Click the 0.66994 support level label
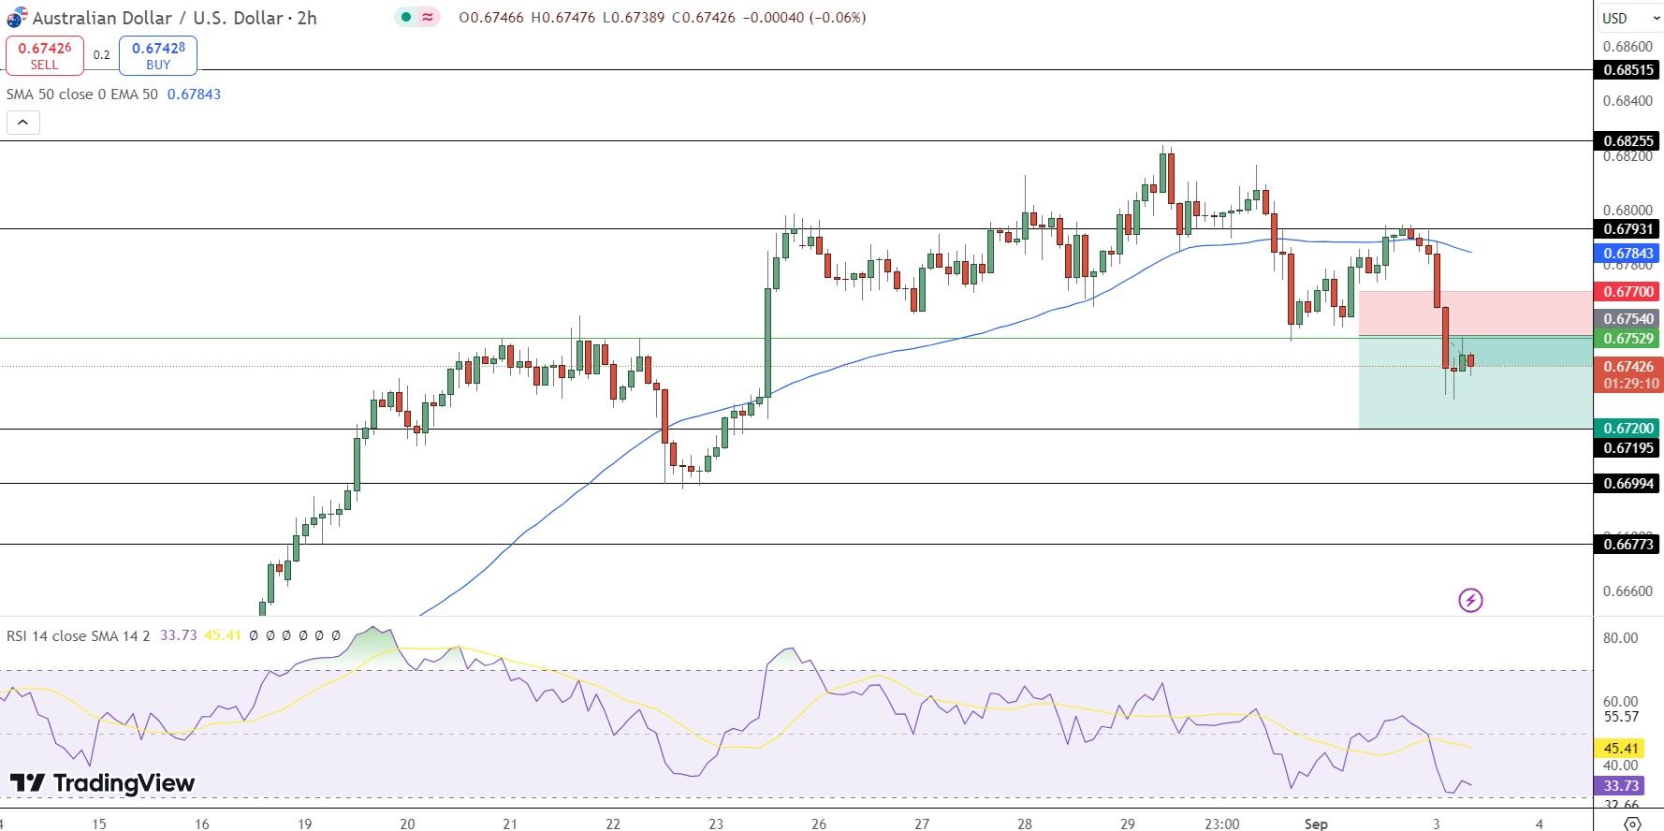Screen dimensions: 1664x831 coord(1628,483)
